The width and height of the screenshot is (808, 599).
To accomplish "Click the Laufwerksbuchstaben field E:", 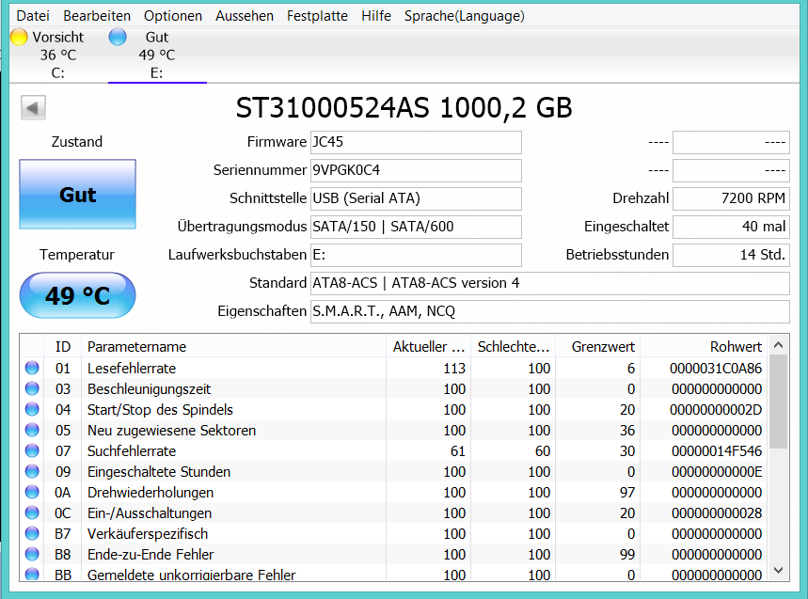I will [416, 255].
